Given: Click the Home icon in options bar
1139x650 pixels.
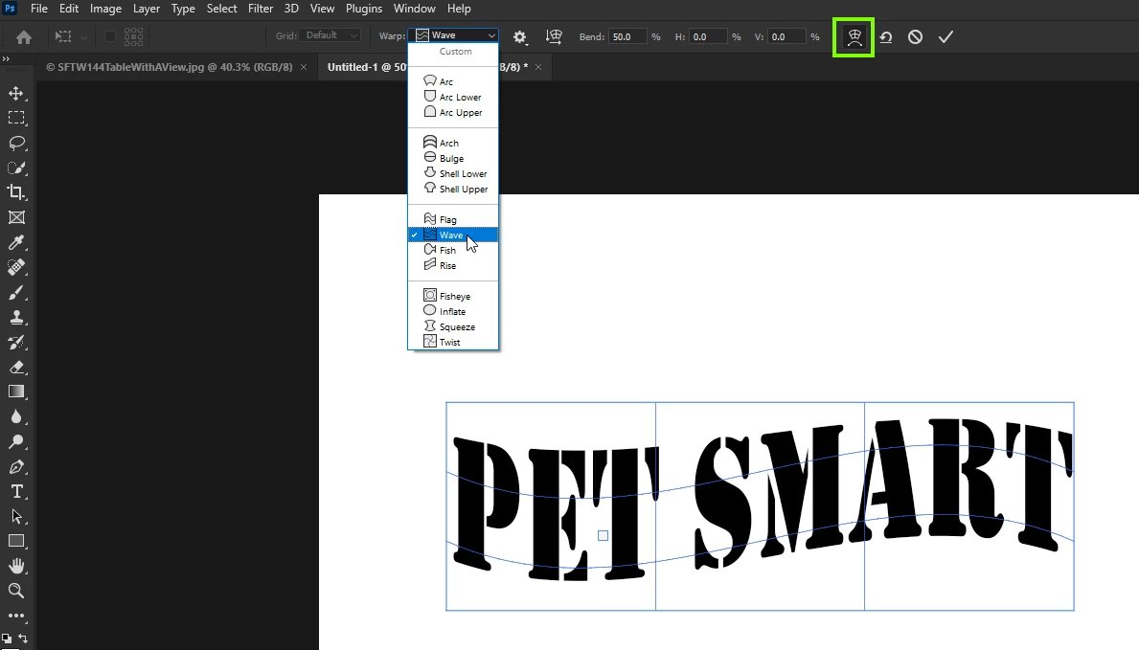Looking at the screenshot, I should pyautogui.click(x=23, y=37).
